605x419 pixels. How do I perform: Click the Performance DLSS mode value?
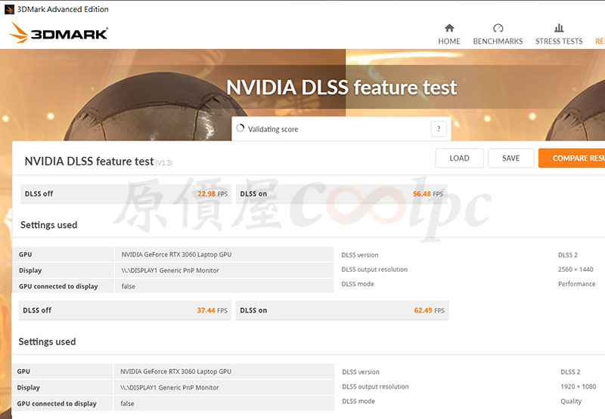click(x=576, y=284)
